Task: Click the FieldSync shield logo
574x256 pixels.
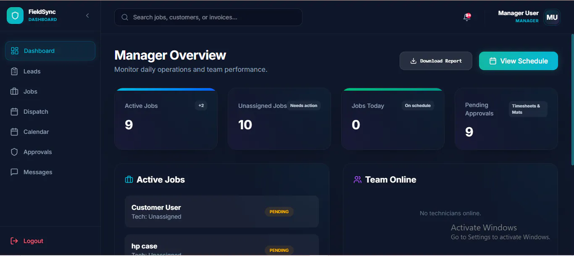Action: 15,16
